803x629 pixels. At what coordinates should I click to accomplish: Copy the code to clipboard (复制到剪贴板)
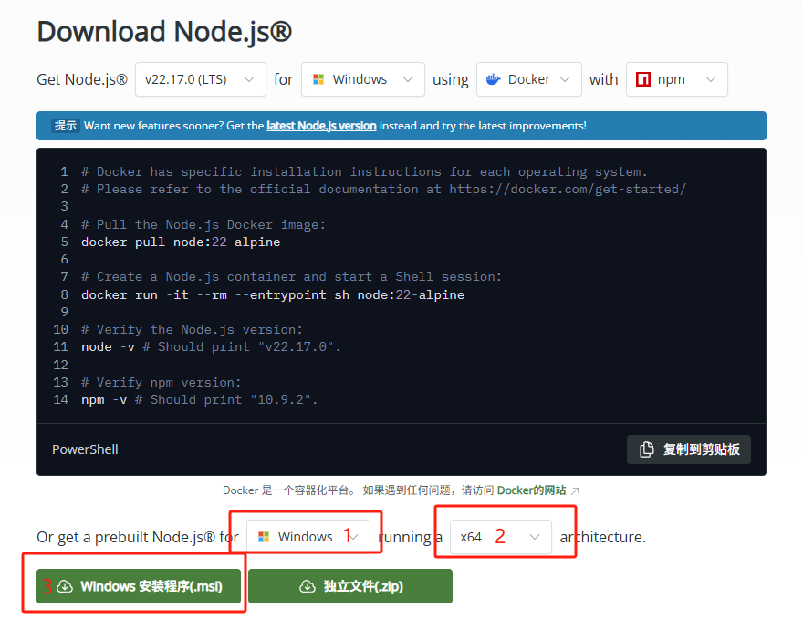689,449
